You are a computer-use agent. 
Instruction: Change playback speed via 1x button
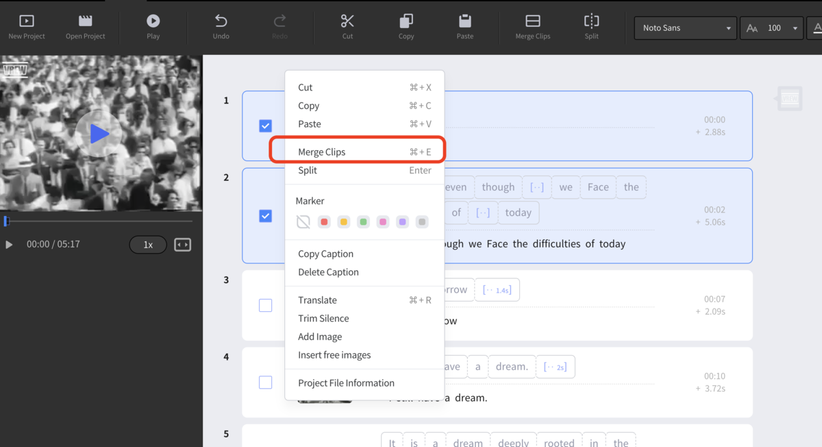tap(148, 245)
